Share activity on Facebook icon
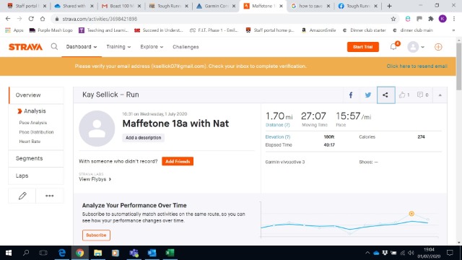The width and height of the screenshot is (462, 260). [351, 95]
